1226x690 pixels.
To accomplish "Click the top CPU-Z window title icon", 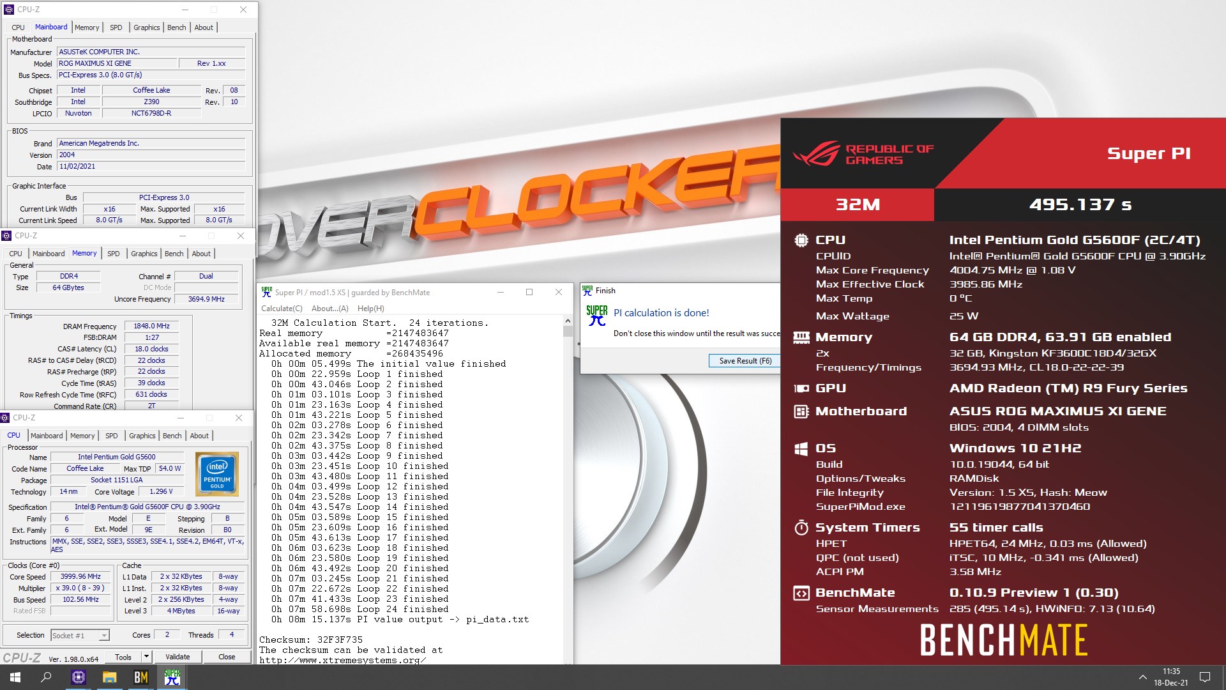I will [x=9, y=10].
